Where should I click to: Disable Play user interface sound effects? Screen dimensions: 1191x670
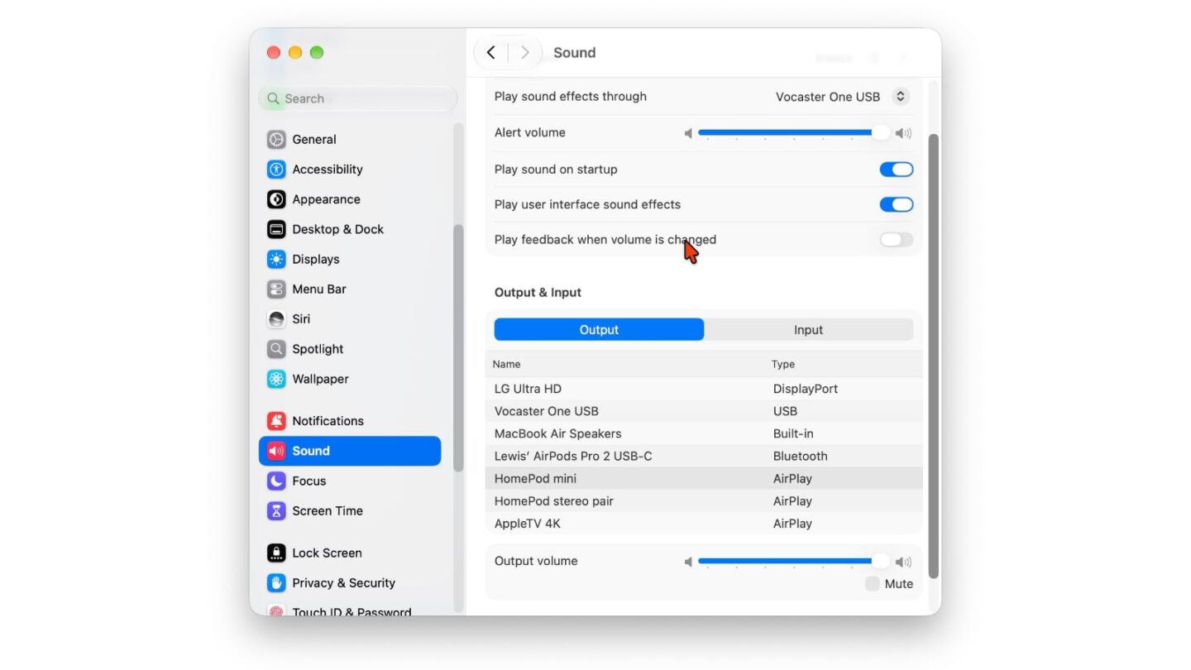pyautogui.click(x=897, y=204)
